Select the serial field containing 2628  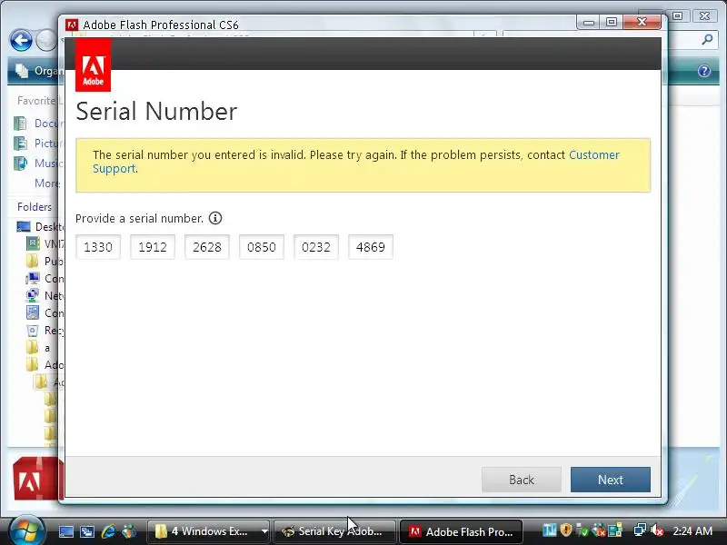pos(207,247)
